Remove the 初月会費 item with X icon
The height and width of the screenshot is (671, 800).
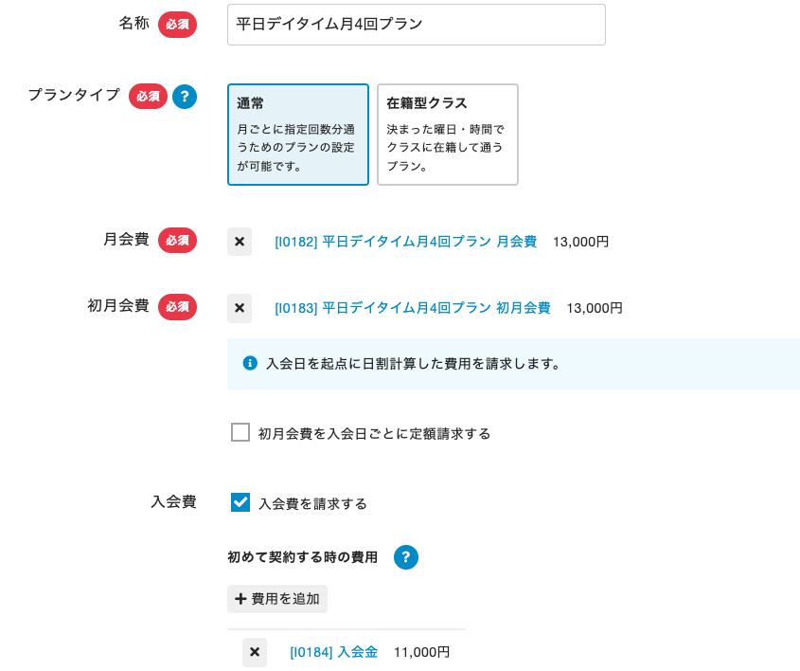[240, 308]
